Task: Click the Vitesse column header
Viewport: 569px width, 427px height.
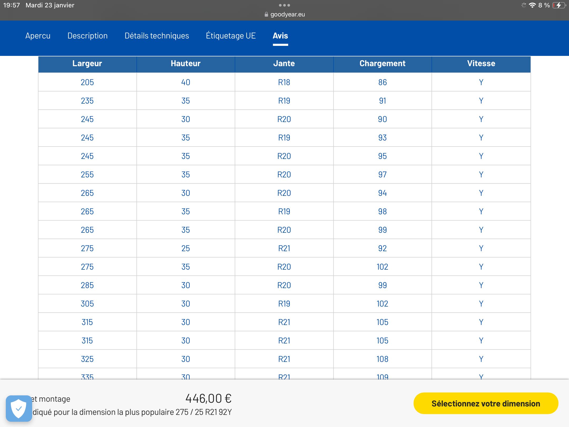Action: click(x=481, y=64)
